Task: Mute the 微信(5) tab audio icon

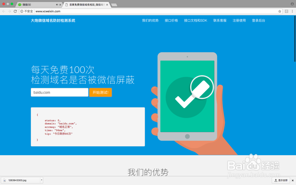Action: [x=57, y=4]
